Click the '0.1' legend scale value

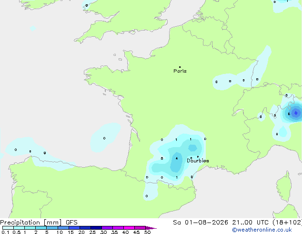tap(5, 232)
